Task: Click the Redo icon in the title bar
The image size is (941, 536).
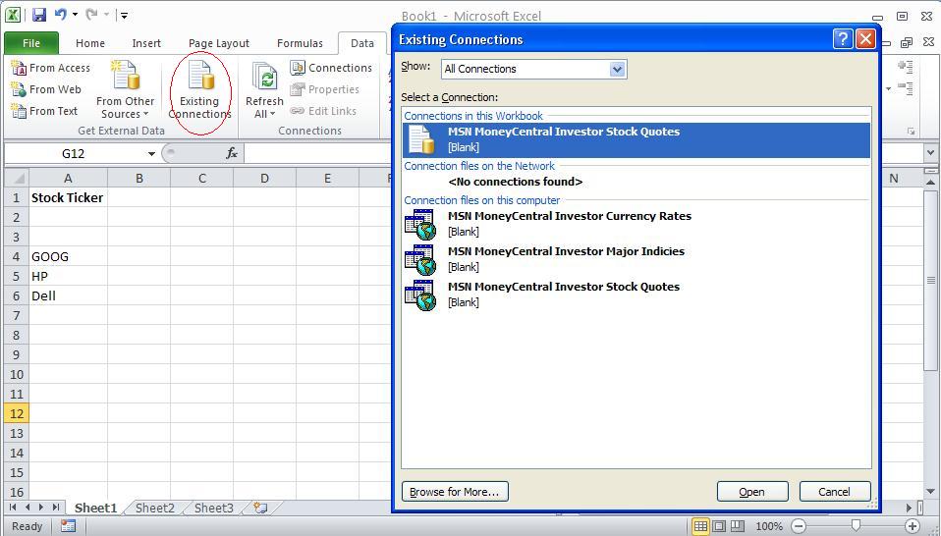Action: click(91, 14)
